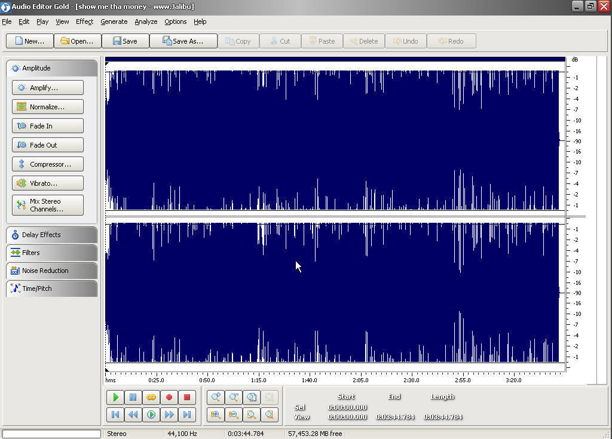The image size is (612, 439).
Task: Open the Generate menu
Action: coord(114,22)
